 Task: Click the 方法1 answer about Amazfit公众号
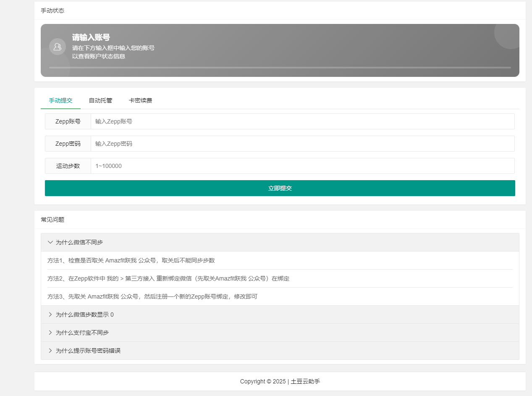click(131, 260)
